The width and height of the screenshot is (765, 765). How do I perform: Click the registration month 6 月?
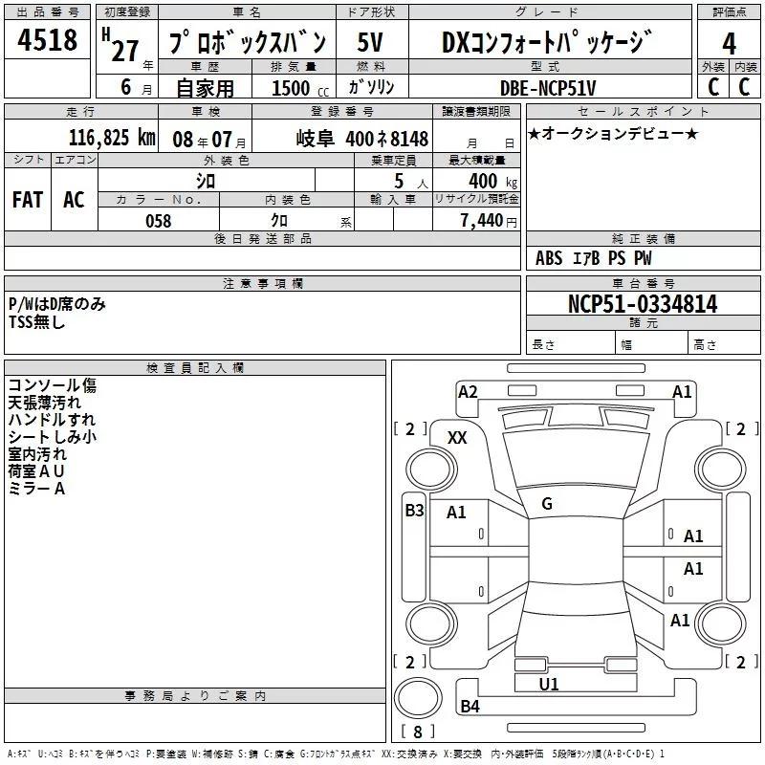click(136, 87)
